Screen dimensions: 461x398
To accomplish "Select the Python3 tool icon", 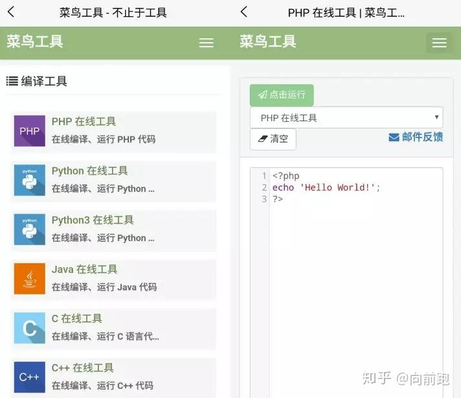I will pos(30,229).
